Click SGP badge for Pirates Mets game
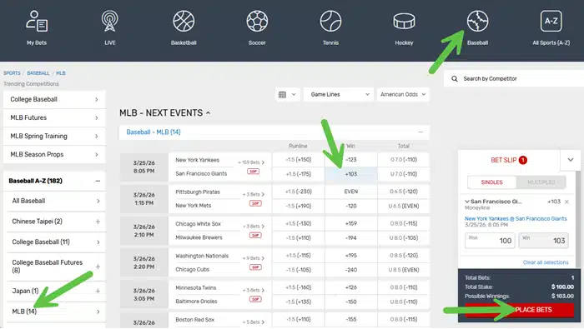Image resolution: width=584 pixels, height=329 pixels. coord(255,203)
